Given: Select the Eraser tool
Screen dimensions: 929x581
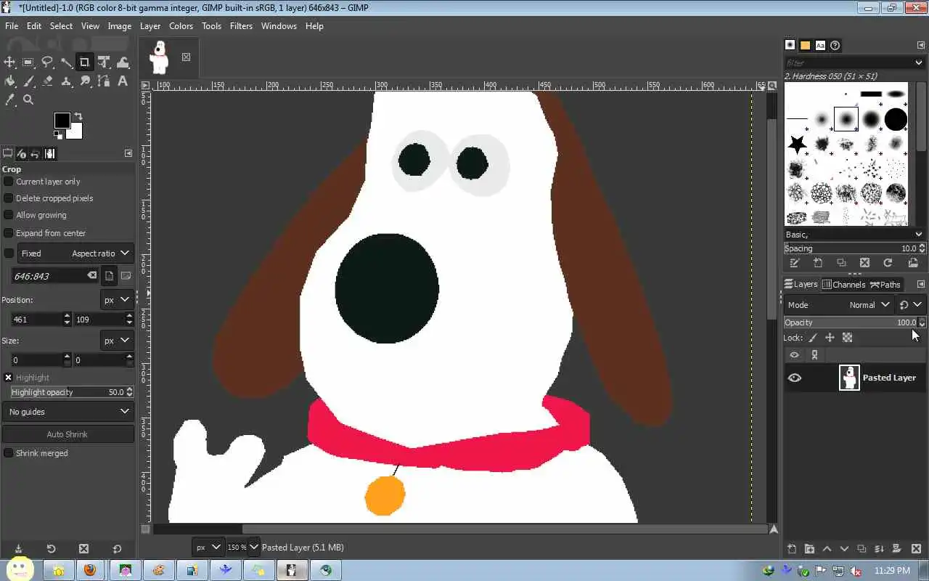Looking at the screenshot, I should (x=47, y=81).
